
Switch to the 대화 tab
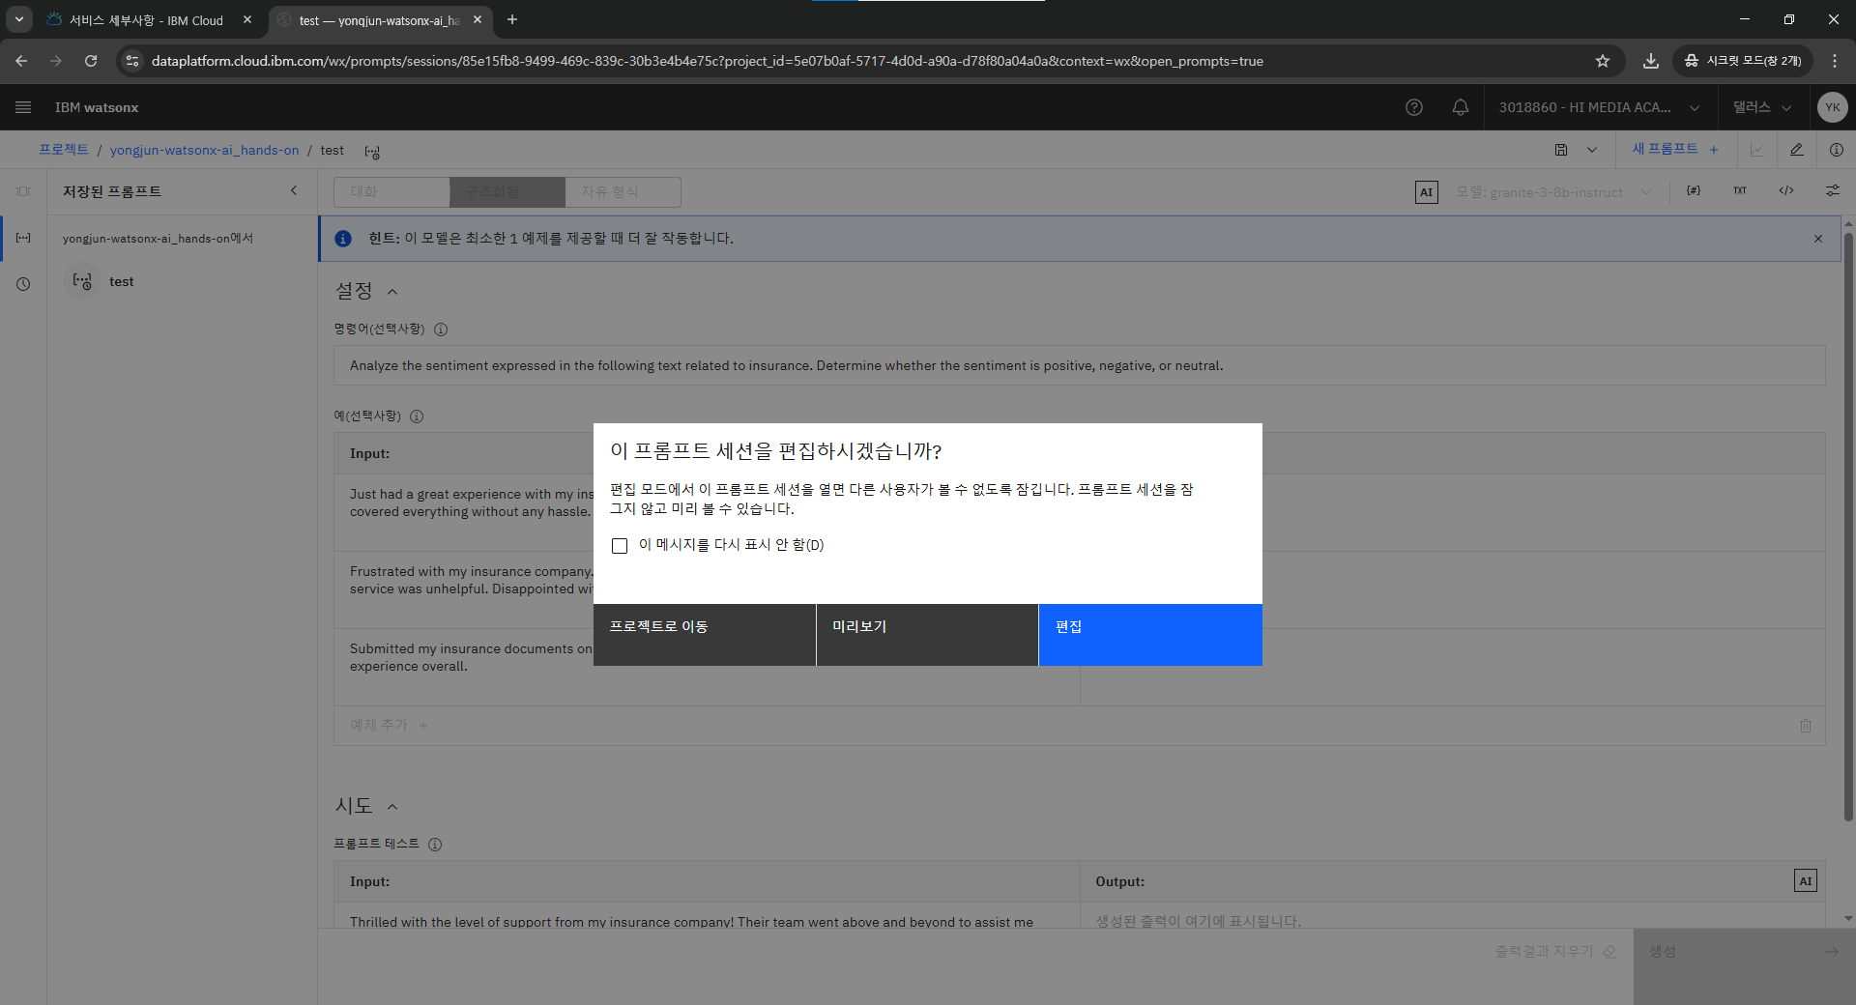tap(391, 192)
